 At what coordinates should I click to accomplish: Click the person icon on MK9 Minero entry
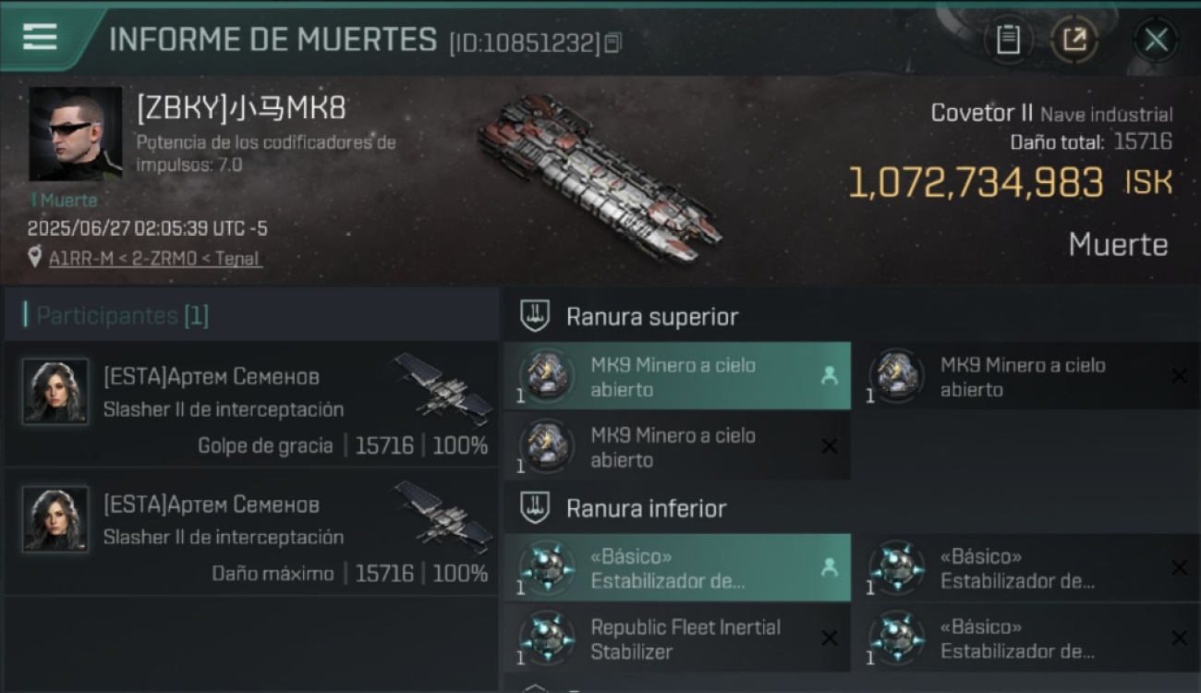coord(829,376)
